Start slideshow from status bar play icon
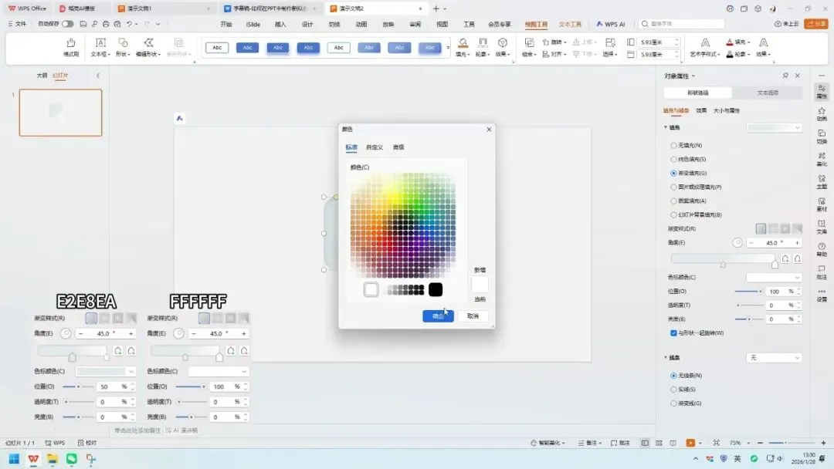 (x=690, y=443)
